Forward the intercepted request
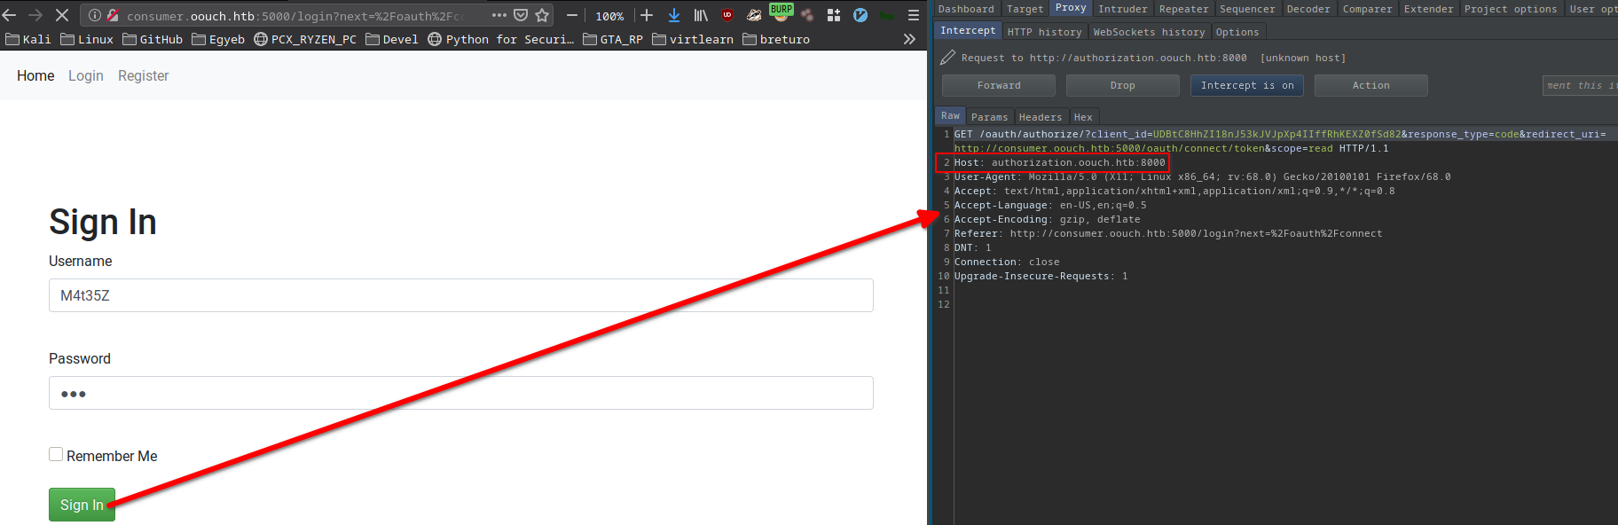This screenshot has width=1618, height=525. (x=998, y=85)
